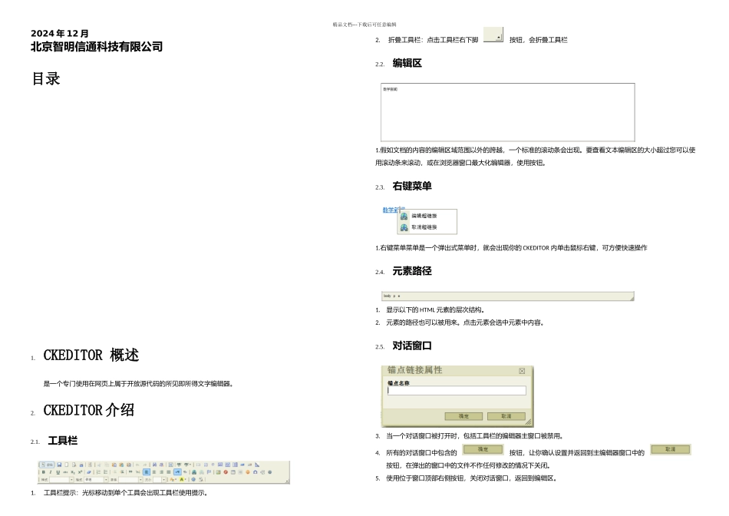Click the Insert Table icon in toolbar
This screenshot has height=516, width=729.
[233, 472]
